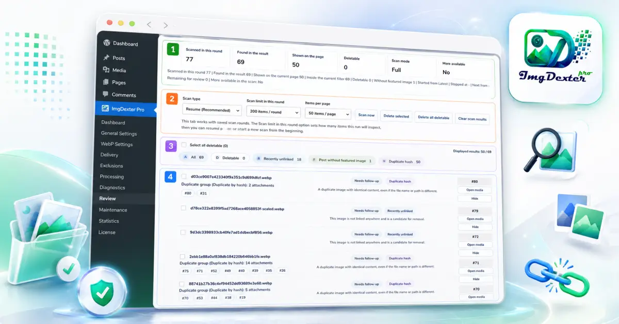Image resolution: width=619 pixels, height=324 pixels.
Task: Go forward with browser forward arrow
Action: (x=165, y=25)
